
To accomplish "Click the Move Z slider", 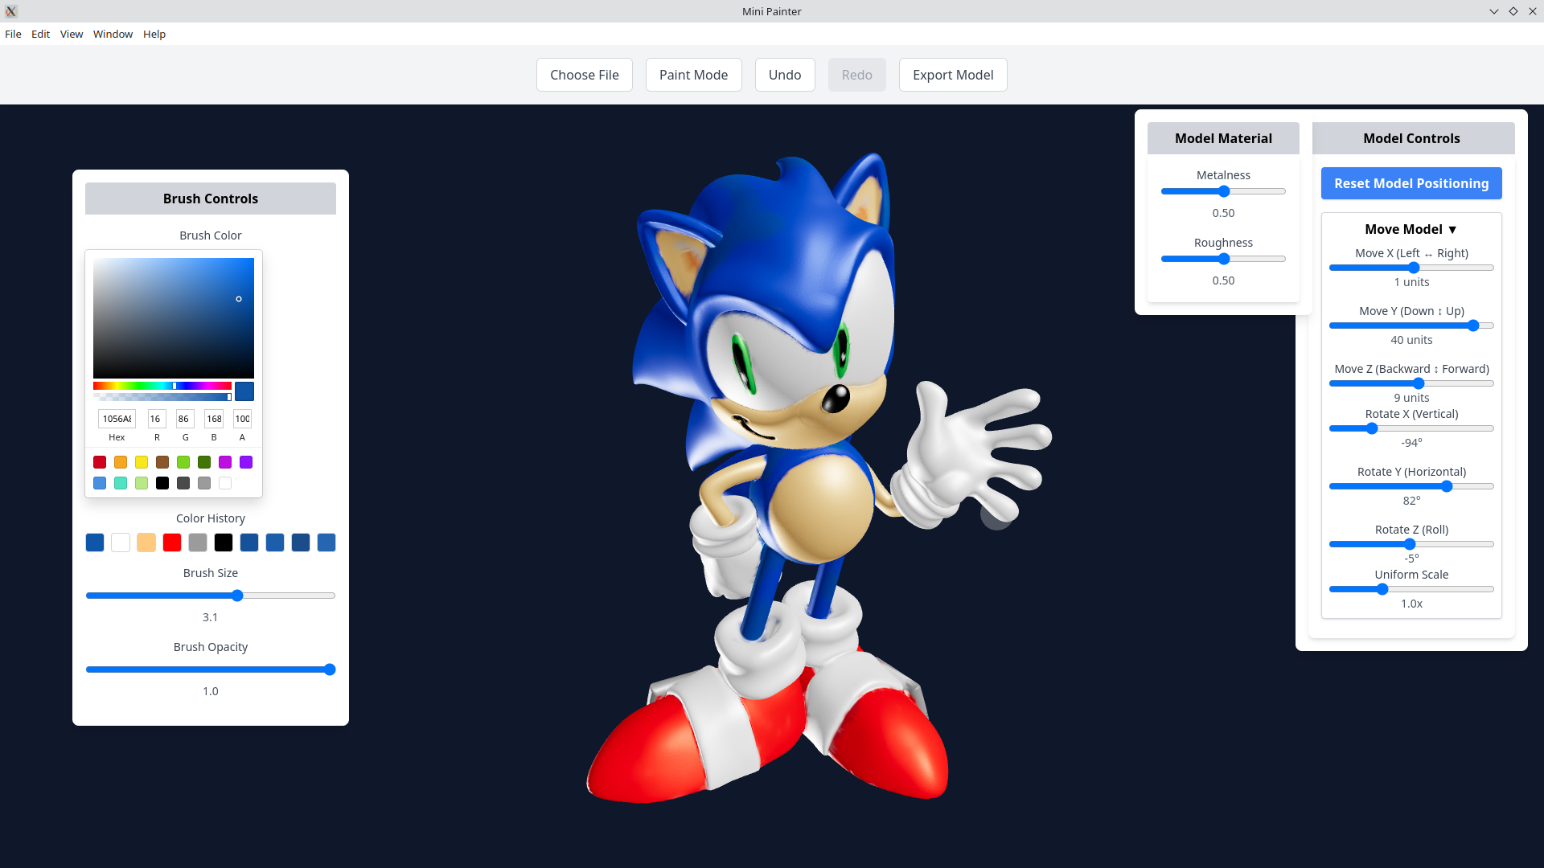I will click(x=1411, y=383).
